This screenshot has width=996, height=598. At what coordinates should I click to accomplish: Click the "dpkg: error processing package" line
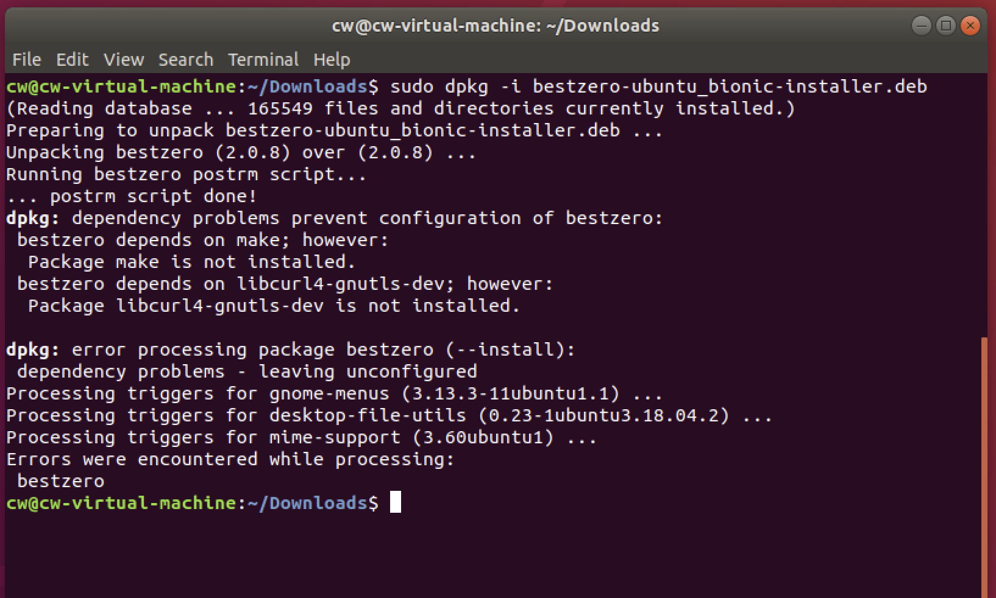click(x=290, y=350)
